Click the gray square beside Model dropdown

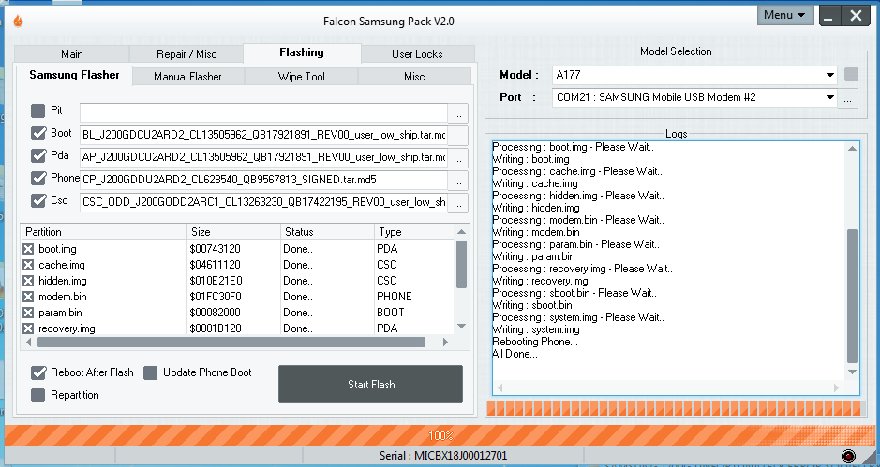click(x=851, y=75)
